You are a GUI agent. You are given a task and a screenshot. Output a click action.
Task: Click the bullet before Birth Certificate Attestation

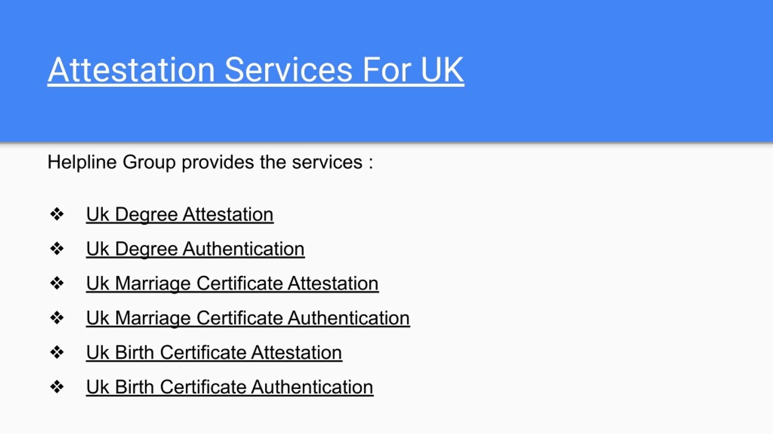57,352
